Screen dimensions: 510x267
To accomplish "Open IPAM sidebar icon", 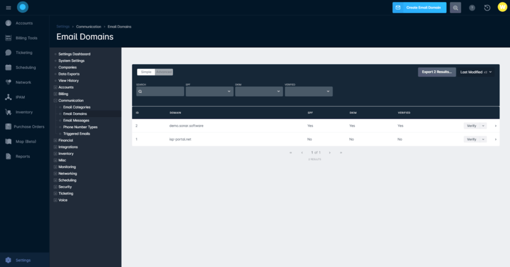I will [8, 97].
